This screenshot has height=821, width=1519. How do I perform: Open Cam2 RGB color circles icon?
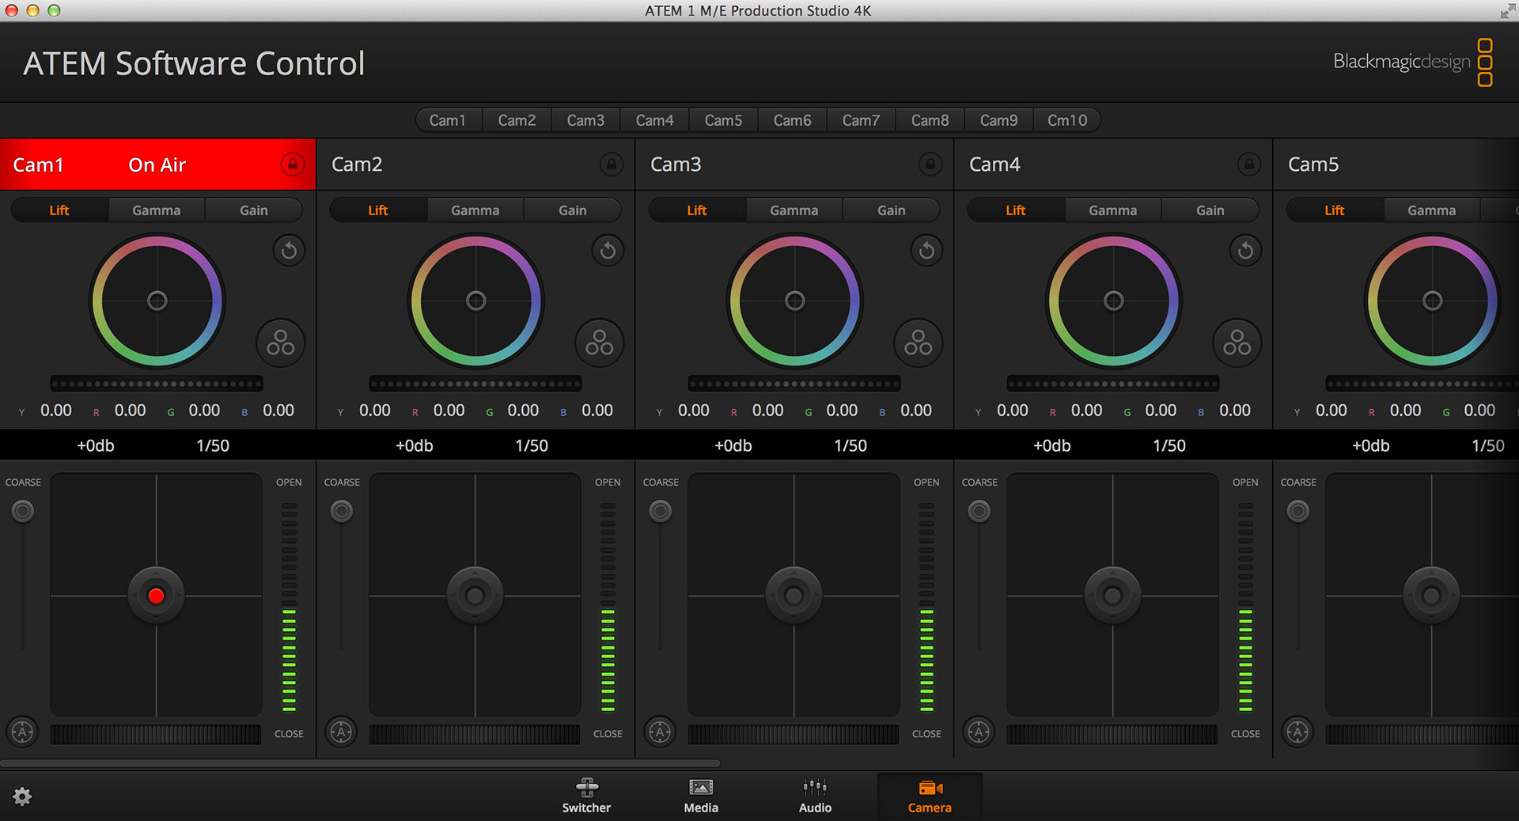[x=599, y=343]
